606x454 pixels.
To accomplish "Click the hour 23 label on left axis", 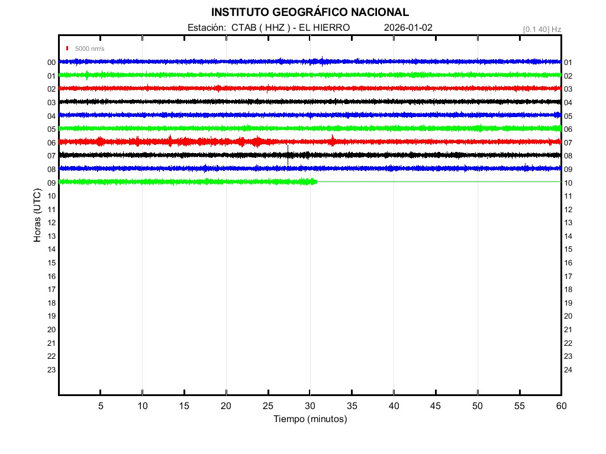I will 51,370.
